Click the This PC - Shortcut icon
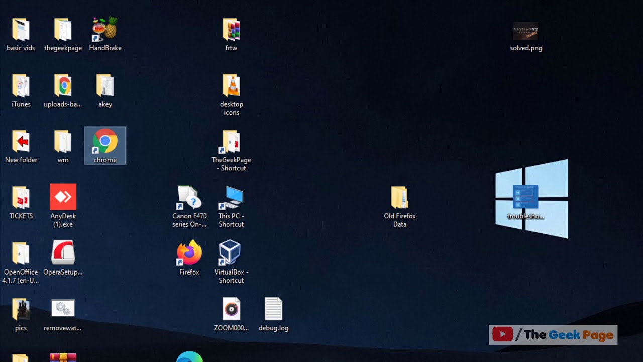Viewport: 643px width, 362px height. (x=231, y=198)
